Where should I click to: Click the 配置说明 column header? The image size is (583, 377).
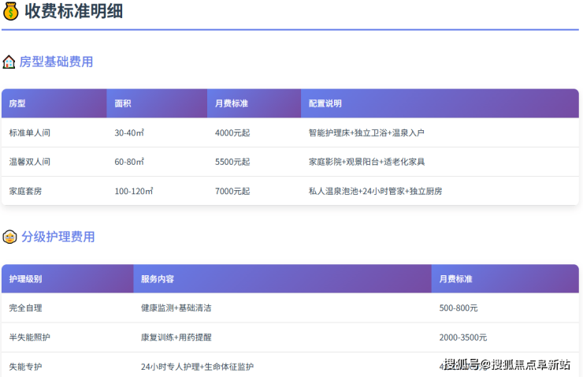325,103
